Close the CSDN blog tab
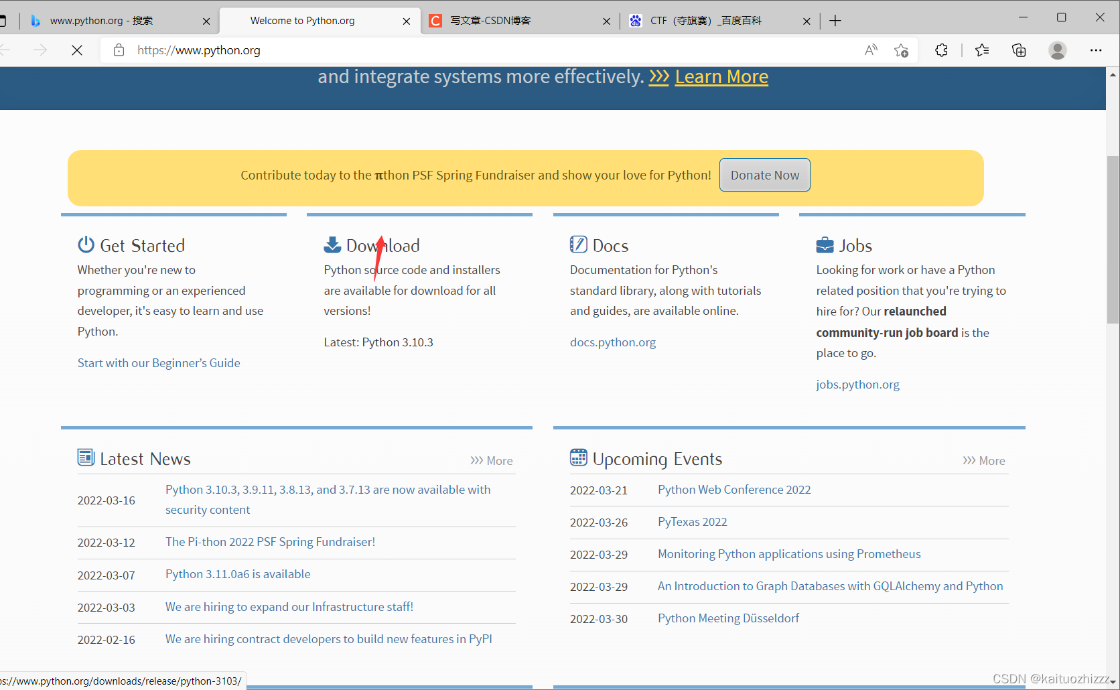This screenshot has height=690, width=1120. pyautogui.click(x=606, y=21)
